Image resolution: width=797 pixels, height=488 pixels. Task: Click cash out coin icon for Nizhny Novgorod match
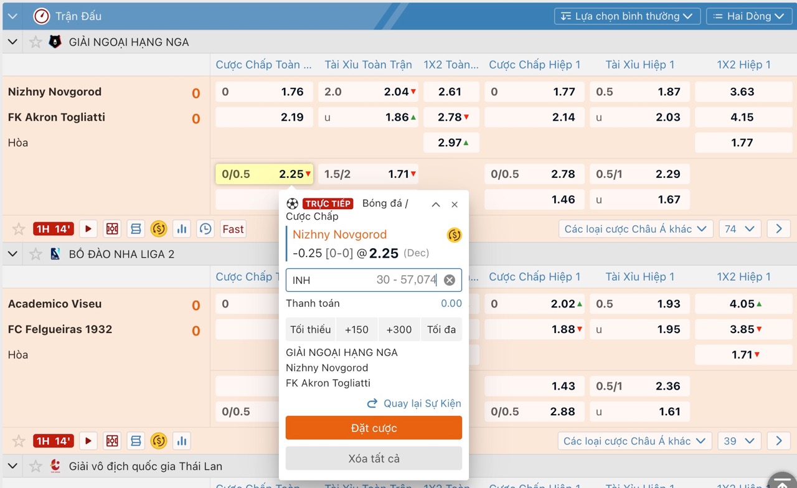pyautogui.click(x=159, y=229)
